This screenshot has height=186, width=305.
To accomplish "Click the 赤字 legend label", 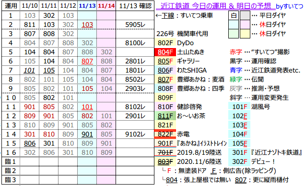I will [236, 52].
